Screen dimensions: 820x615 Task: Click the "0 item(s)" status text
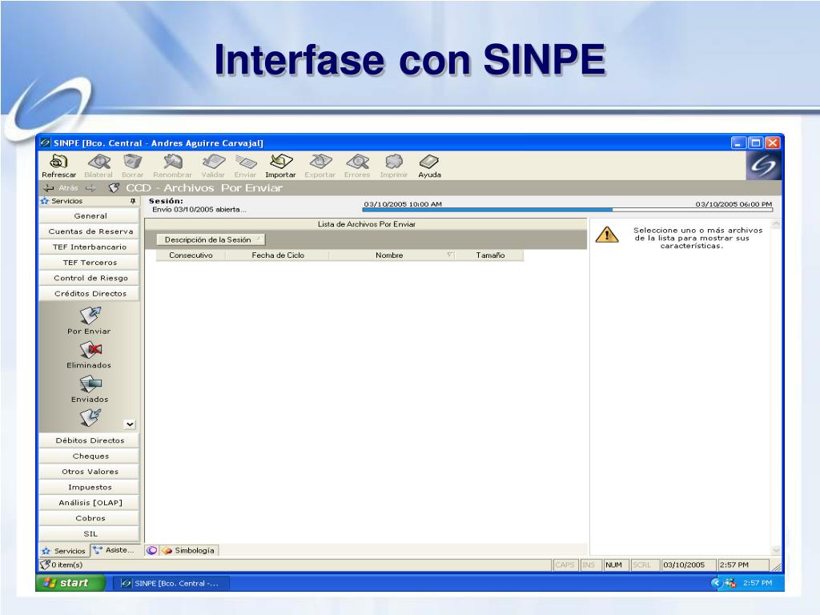pyautogui.click(x=67, y=565)
